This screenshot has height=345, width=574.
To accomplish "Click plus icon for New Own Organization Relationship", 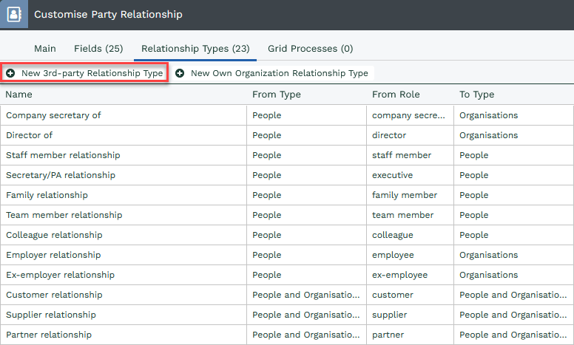I will coord(180,73).
